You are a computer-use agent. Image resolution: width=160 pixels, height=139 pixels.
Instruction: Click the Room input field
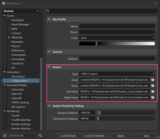(x=117, y=32)
